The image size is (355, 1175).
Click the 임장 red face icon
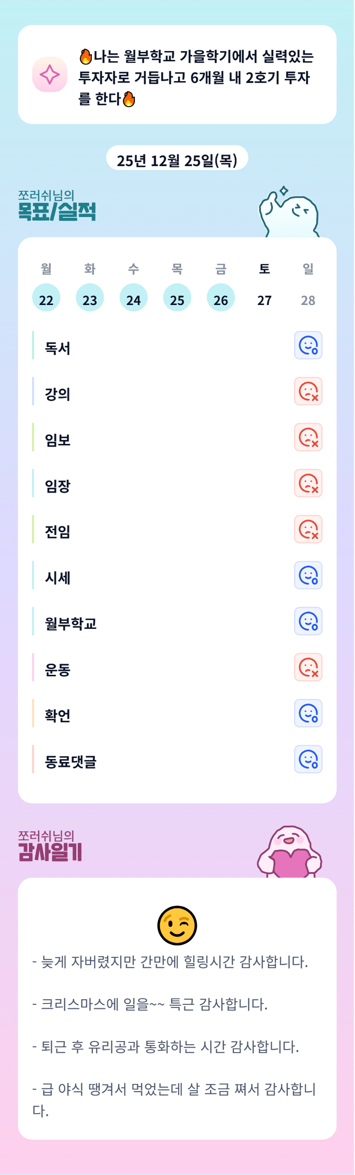(308, 483)
